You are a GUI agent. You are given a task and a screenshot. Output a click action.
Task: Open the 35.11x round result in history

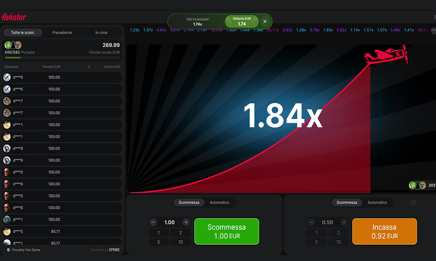tap(272, 30)
